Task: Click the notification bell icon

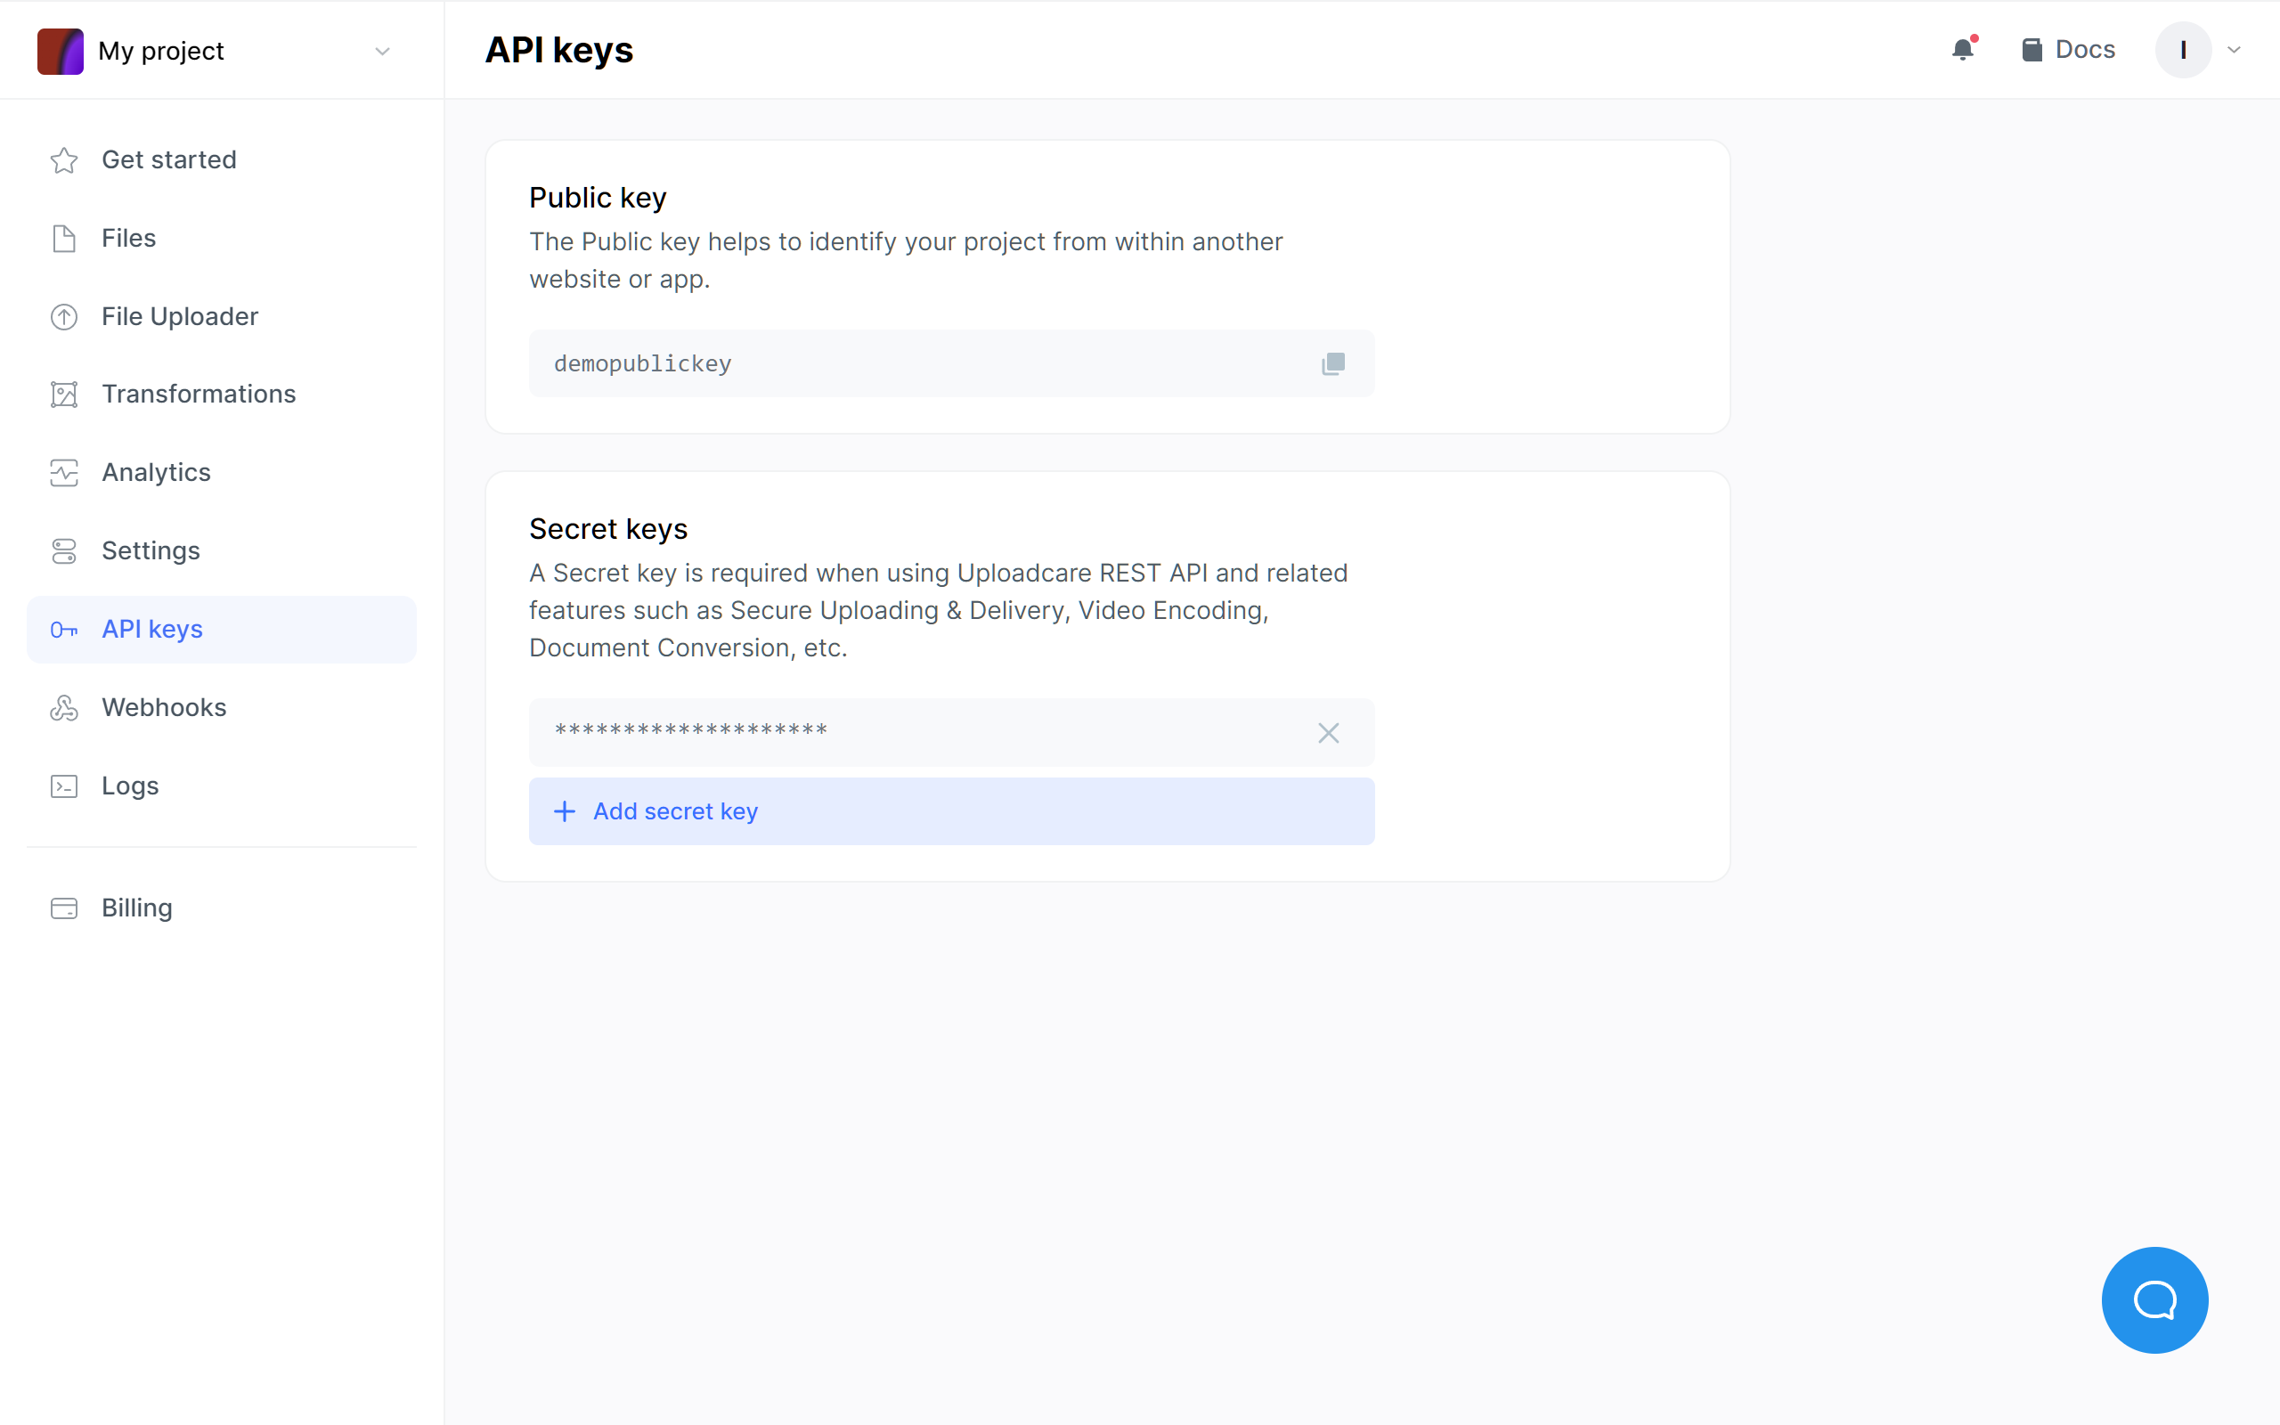Action: 1963,47
